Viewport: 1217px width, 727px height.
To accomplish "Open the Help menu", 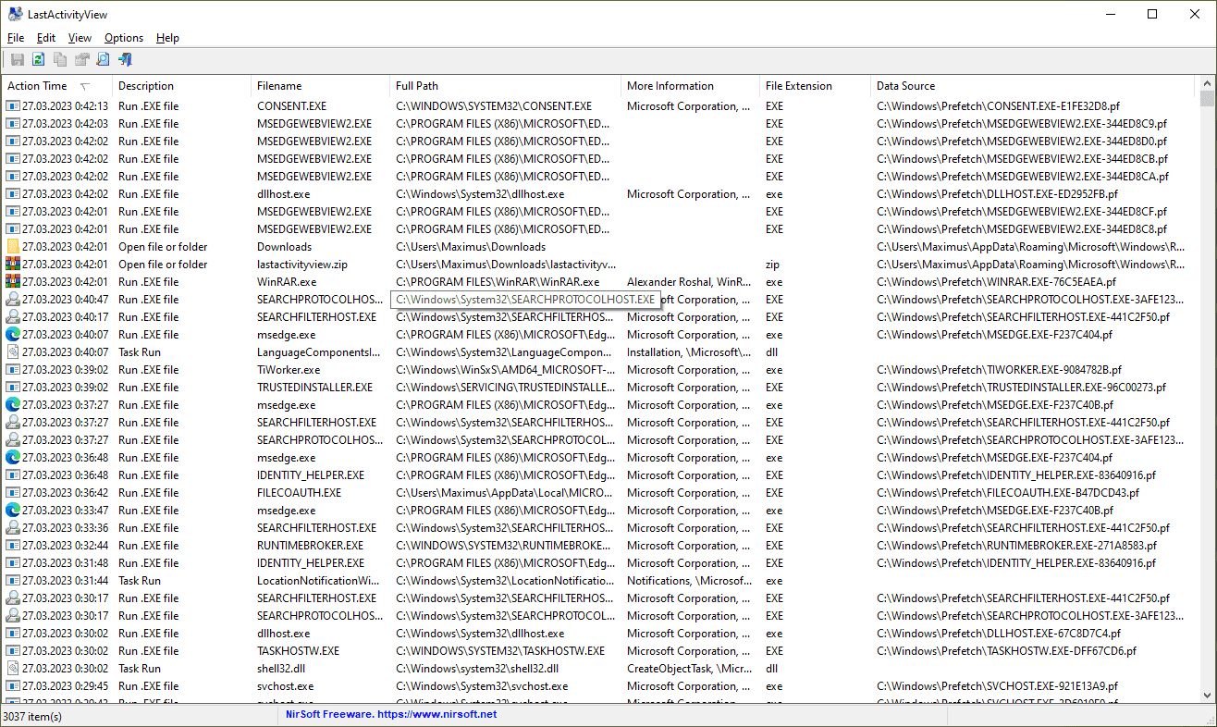I will [x=167, y=38].
